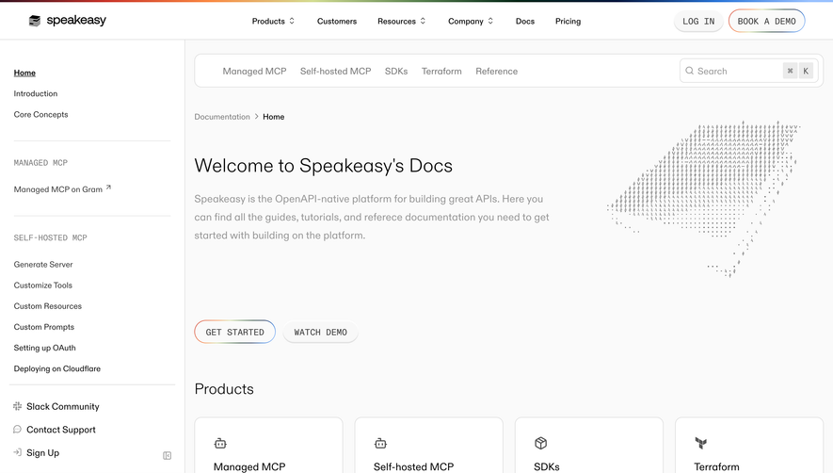Expand the Products dropdown menu
The height and width of the screenshot is (473, 833).
[x=273, y=22]
